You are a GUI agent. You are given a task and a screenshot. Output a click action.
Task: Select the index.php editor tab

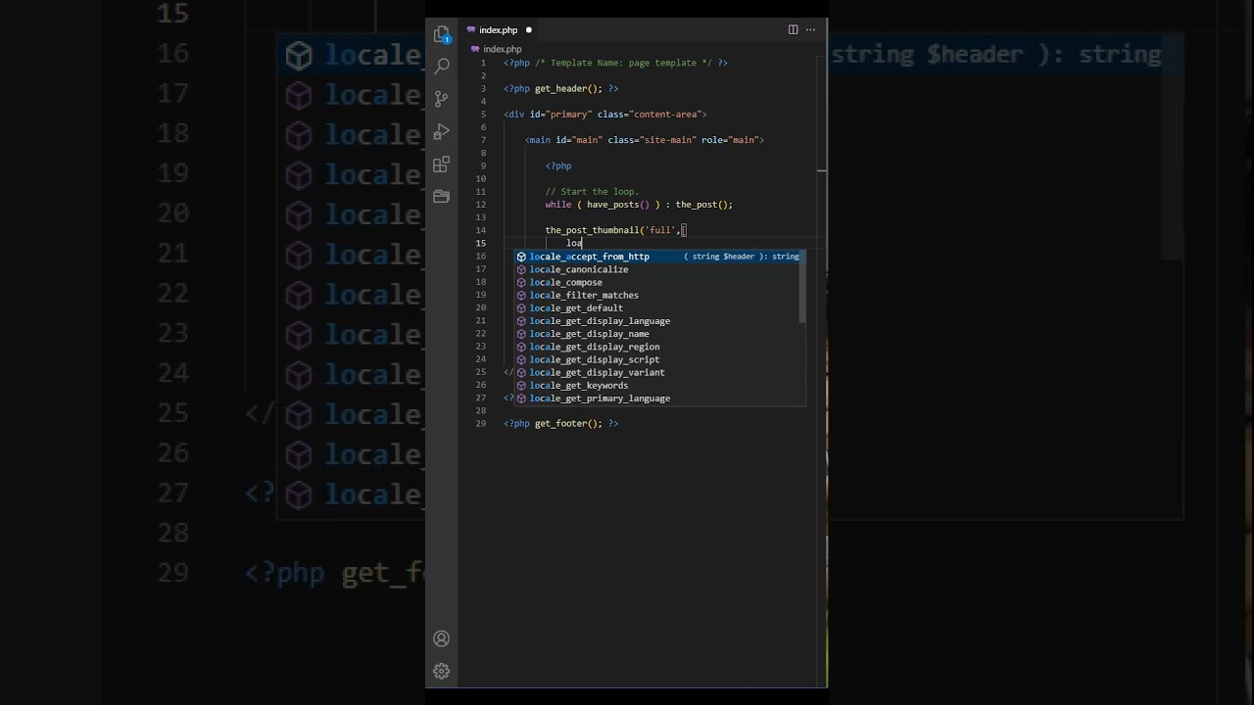click(x=500, y=30)
